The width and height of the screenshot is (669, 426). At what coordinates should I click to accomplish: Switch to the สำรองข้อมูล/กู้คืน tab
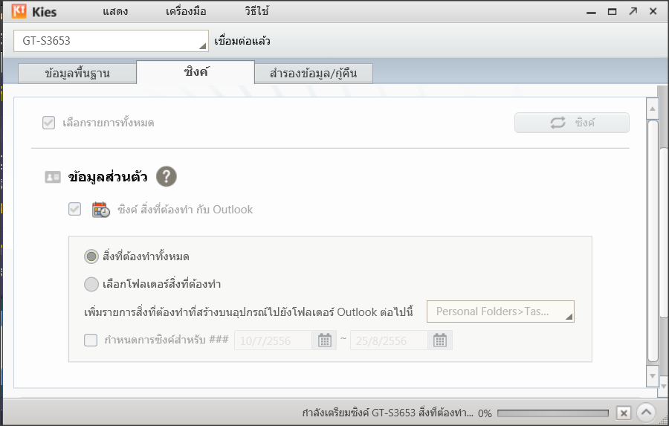314,74
